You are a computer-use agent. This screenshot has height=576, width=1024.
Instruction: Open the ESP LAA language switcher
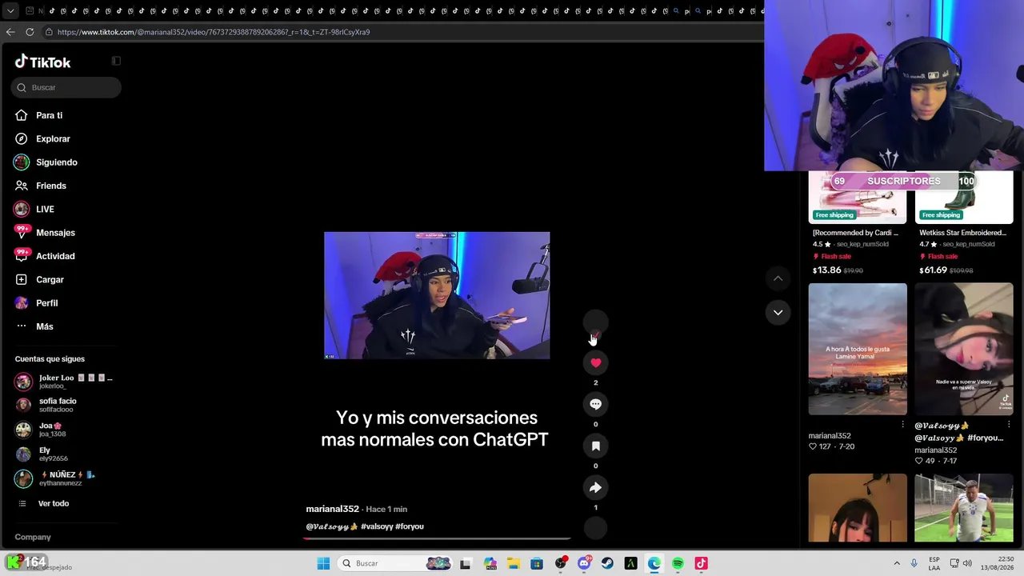click(x=934, y=563)
